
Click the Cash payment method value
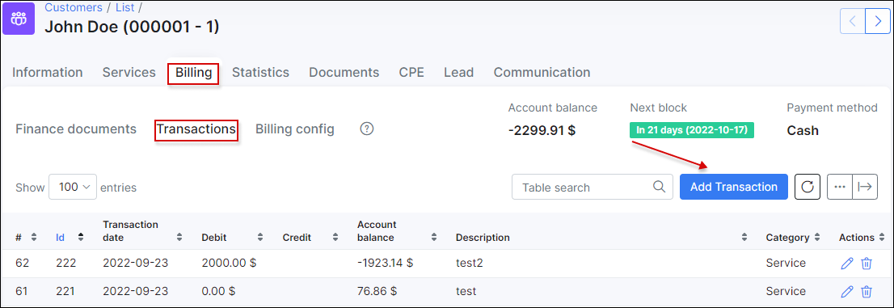803,130
